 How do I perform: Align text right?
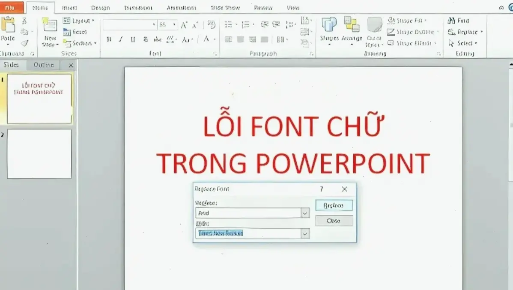coord(253,39)
